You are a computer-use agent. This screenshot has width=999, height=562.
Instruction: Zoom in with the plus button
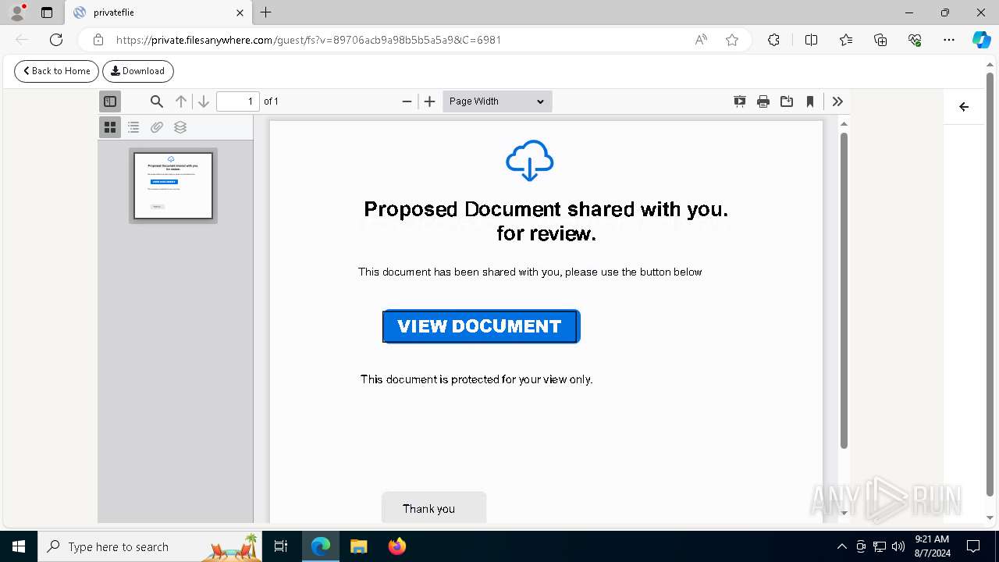(x=429, y=101)
